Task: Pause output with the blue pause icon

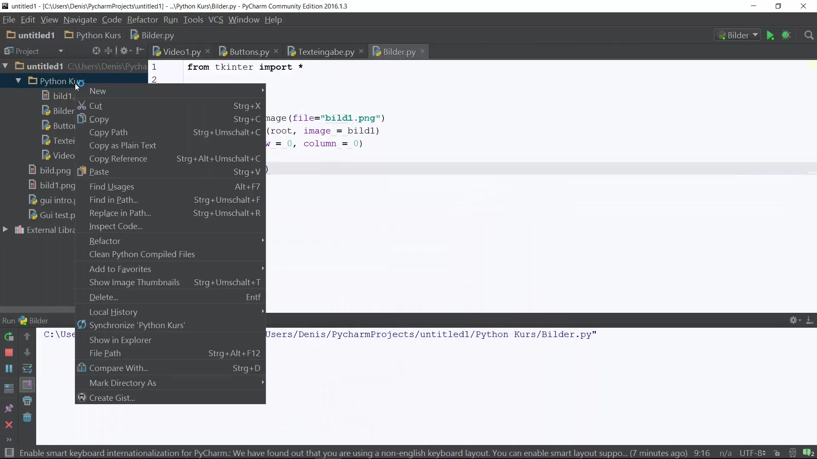Action: coord(9,368)
